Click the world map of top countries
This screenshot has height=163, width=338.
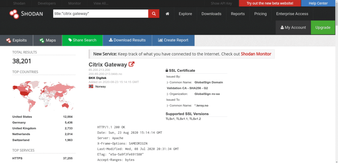tap(44, 95)
